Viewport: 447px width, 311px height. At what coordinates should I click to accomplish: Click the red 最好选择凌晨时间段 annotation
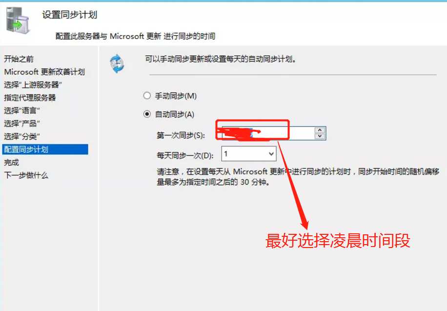click(338, 241)
